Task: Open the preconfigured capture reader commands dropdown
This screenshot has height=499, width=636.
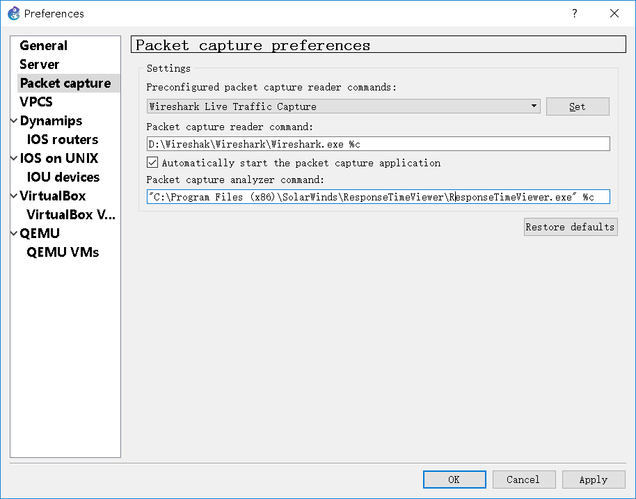Action: [x=534, y=106]
